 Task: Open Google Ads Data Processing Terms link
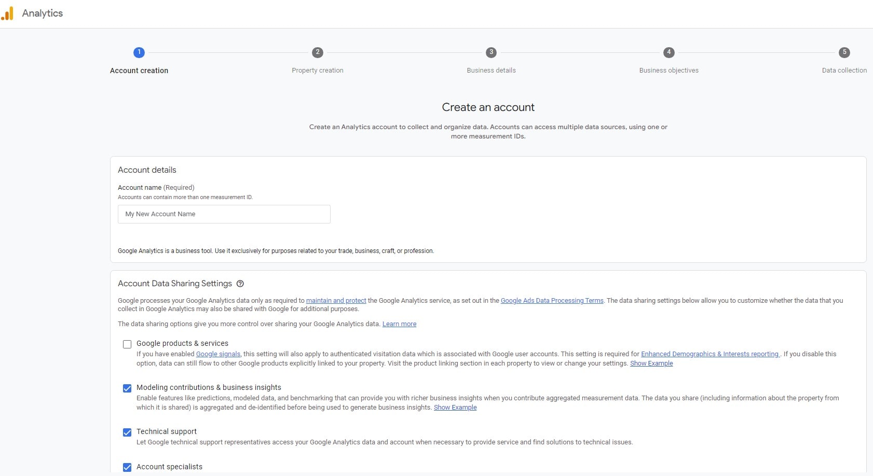pyautogui.click(x=552, y=301)
